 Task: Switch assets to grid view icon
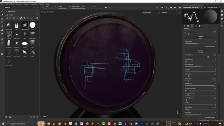(x=37, y=18)
